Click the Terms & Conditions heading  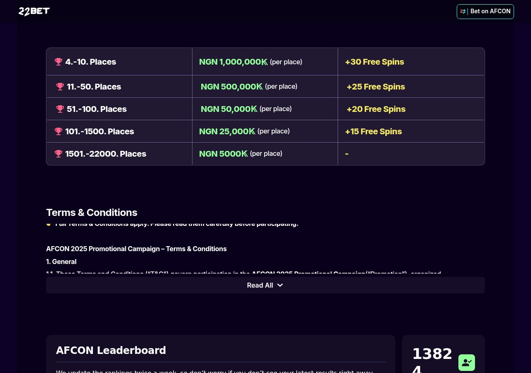coord(92,213)
